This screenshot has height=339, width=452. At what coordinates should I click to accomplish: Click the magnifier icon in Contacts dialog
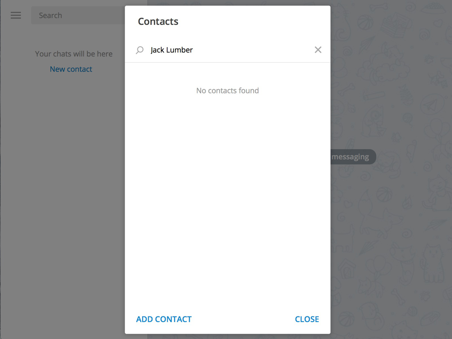140,50
